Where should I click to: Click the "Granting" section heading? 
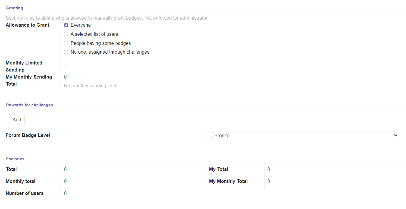pyautogui.click(x=14, y=8)
